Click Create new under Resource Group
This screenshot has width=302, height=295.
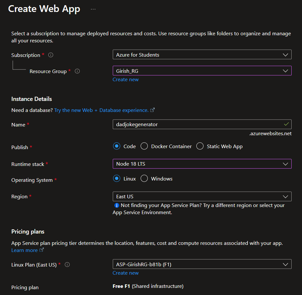tap(125, 80)
